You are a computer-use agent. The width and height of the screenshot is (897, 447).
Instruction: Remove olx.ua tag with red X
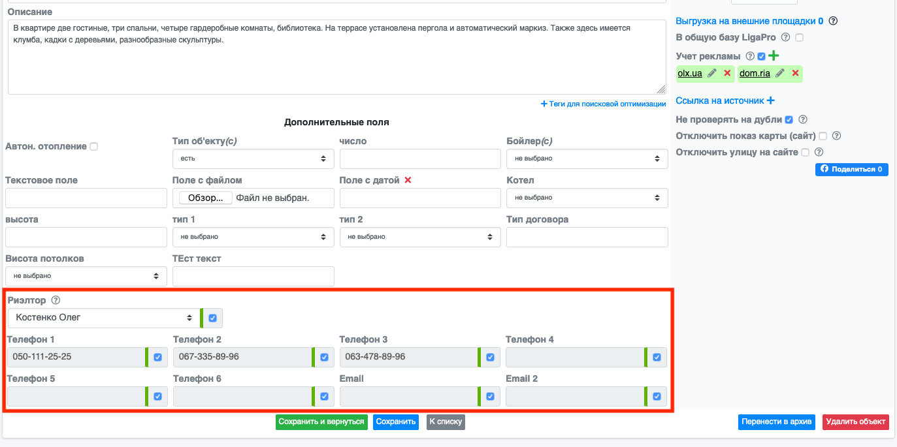click(727, 74)
